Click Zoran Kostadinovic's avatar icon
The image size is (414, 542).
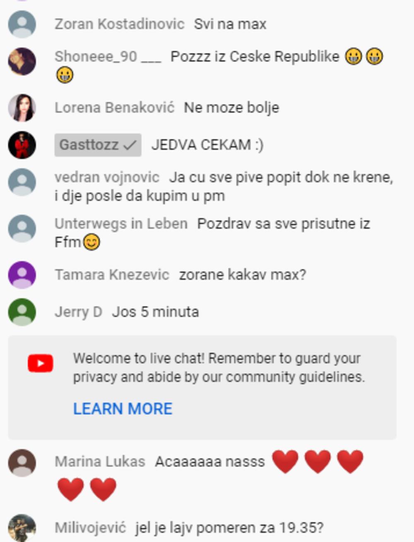coord(22,24)
